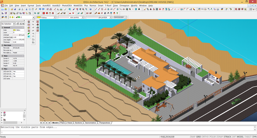This screenshot has height=138, width=257.
Task: Click the red rotate circular arrow icon
Action: click(x=163, y=9)
